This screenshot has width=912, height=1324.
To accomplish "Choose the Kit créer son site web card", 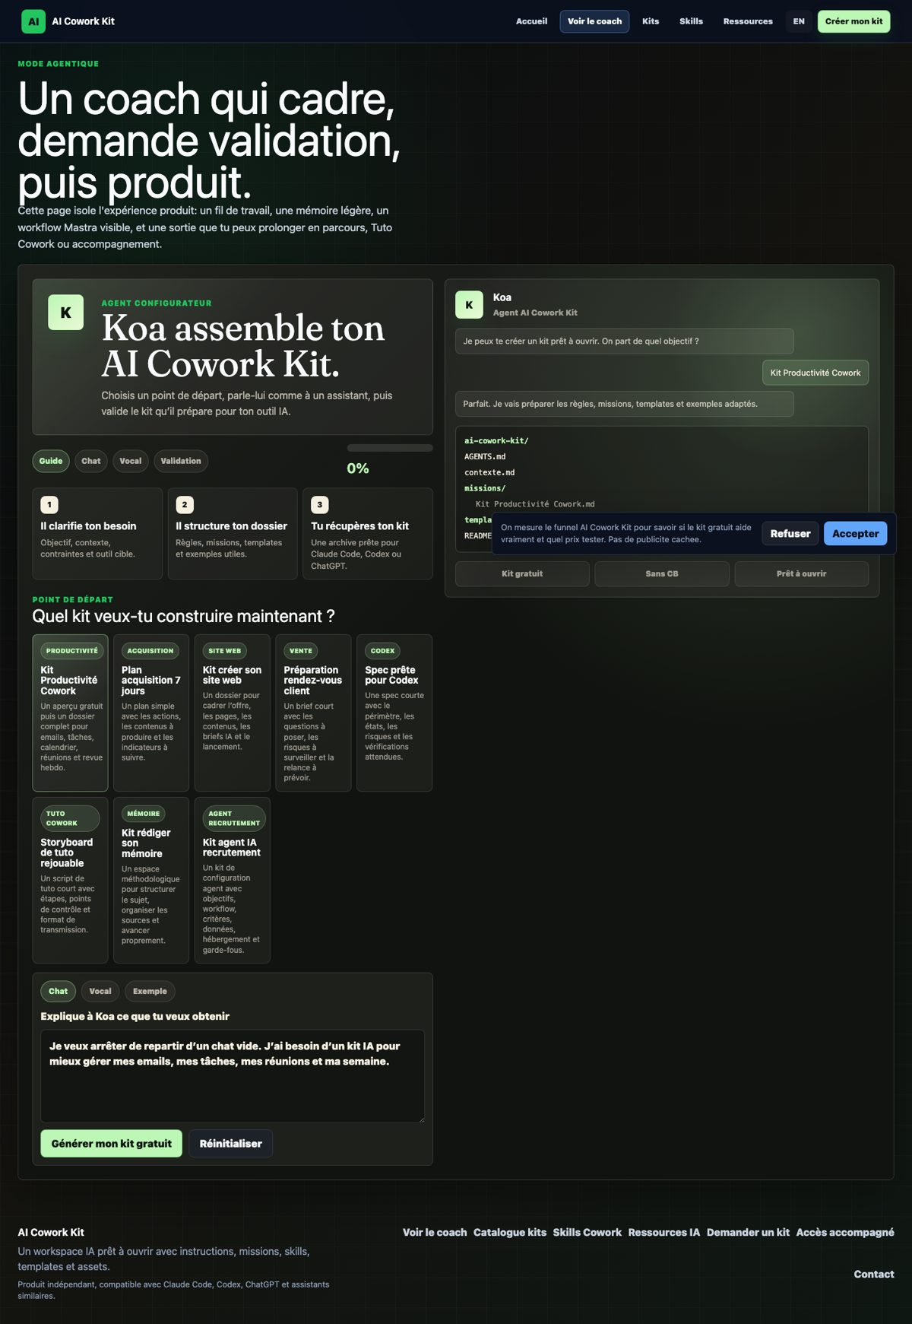I will point(233,713).
